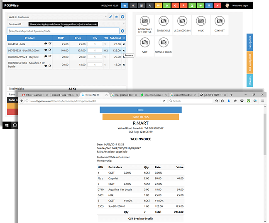Select the Oxymist product tile
The image size is (269, 223).
pyautogui.click(x=220, y=25)
